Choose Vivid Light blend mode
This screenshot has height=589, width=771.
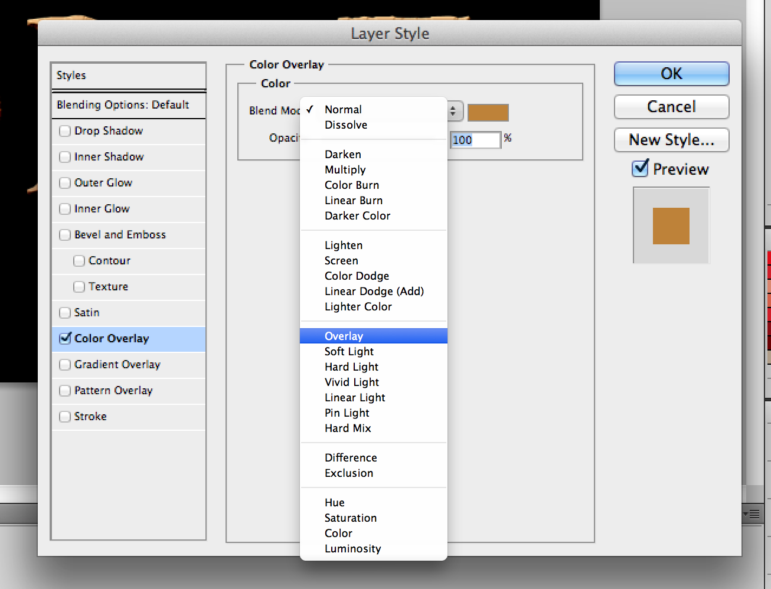[373, 382]
